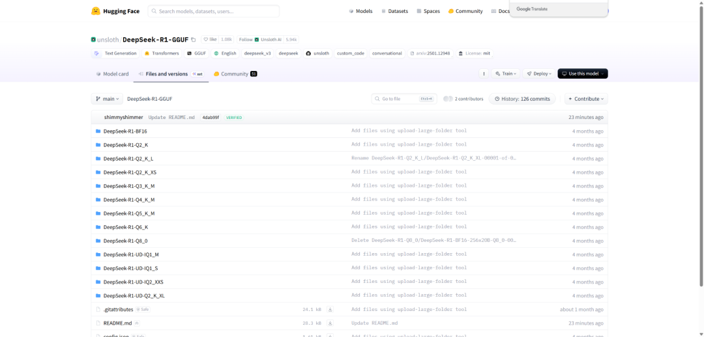
Task: Follow Unsloth AI button
Action: click(259, 40)
